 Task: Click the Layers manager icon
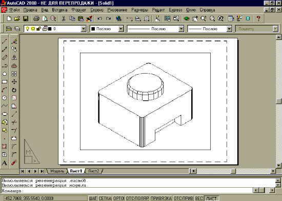tap(9, 29)
